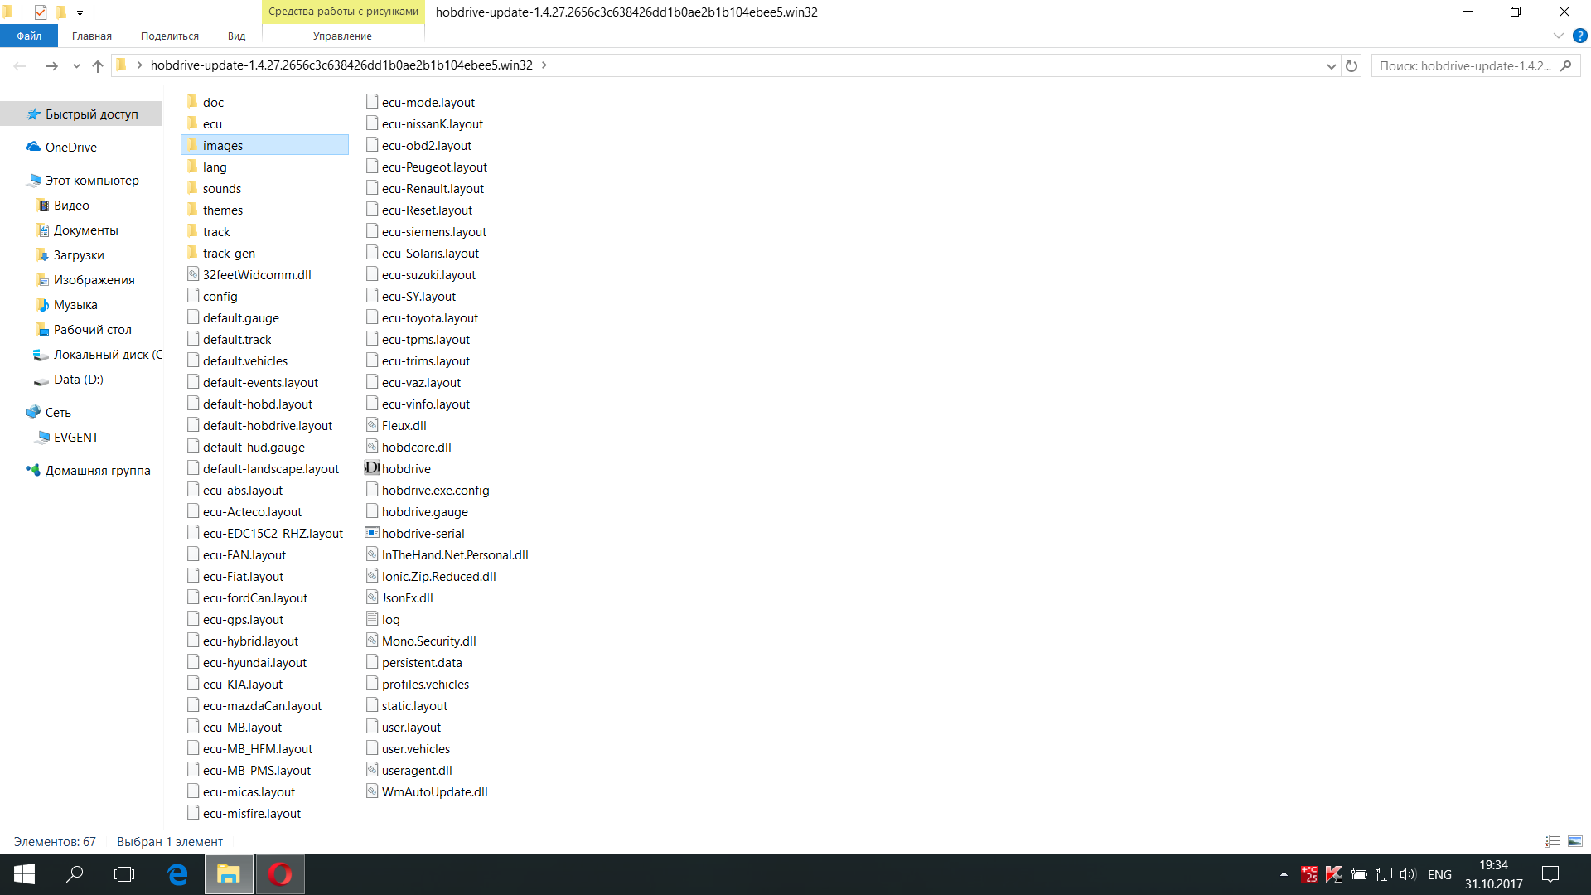Select the hobdrive application icon
Viewport: 1591px width, 895px height.
click(x=372, y=468)
